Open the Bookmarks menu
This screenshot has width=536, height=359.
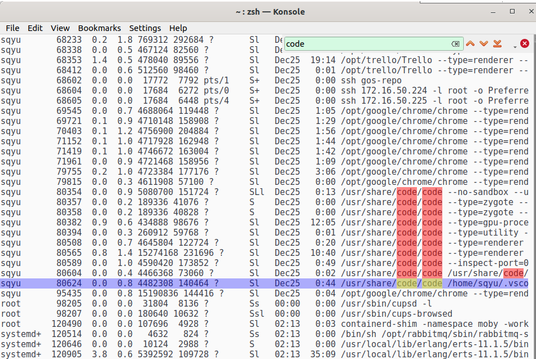pyautogui.click(x=99, y=28)
